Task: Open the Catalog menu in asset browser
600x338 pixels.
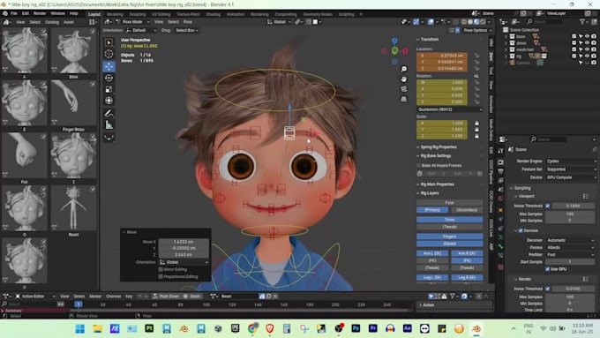Action: point(52,22)
